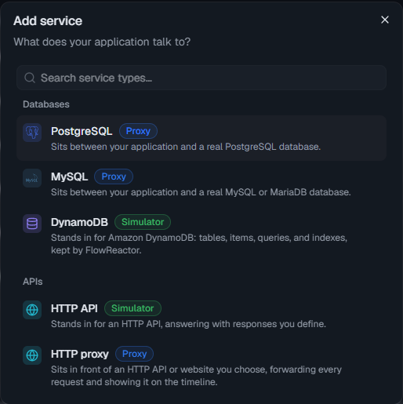Close the Add service dialog
The height and width of the screenshot is (404, 403).
click(385, 20)
